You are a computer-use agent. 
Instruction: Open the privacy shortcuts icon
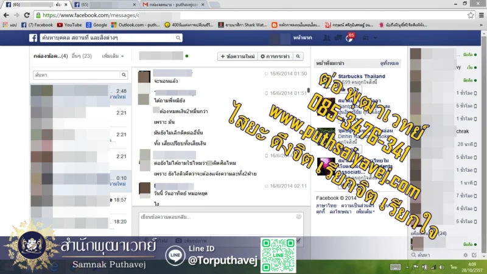coord(366,38)
